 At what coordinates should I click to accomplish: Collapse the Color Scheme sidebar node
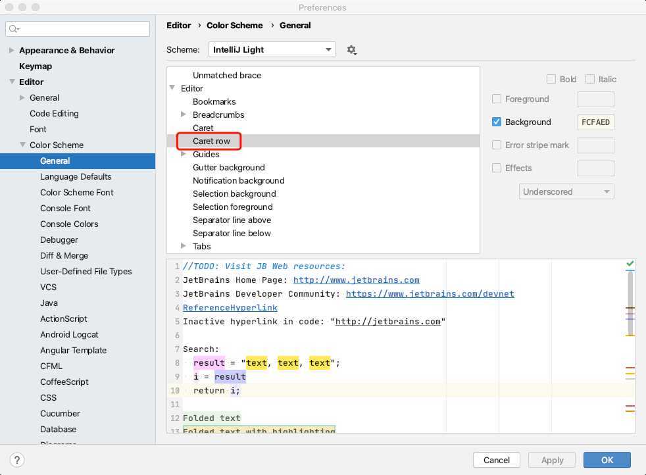click(x=22, y=145)
